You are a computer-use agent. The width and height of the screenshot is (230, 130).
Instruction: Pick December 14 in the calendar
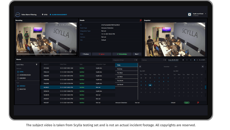point(150,85)
